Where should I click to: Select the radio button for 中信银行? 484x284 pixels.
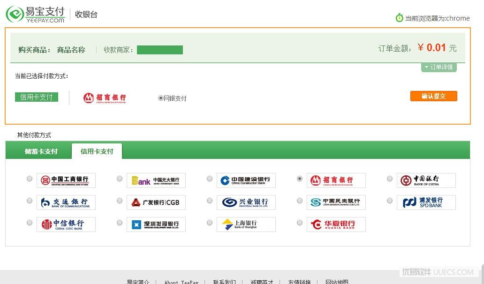tap(30, 223)
